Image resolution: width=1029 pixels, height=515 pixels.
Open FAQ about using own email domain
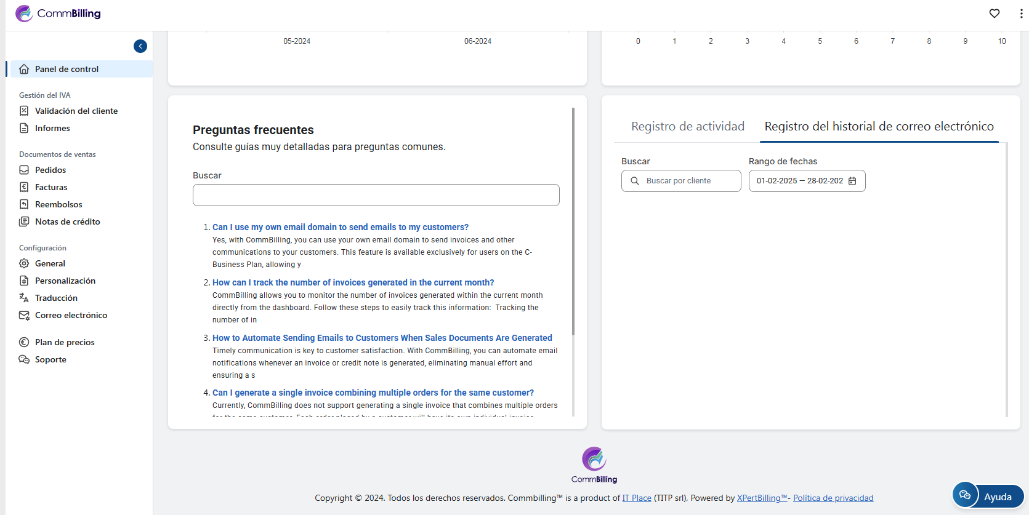340,227
